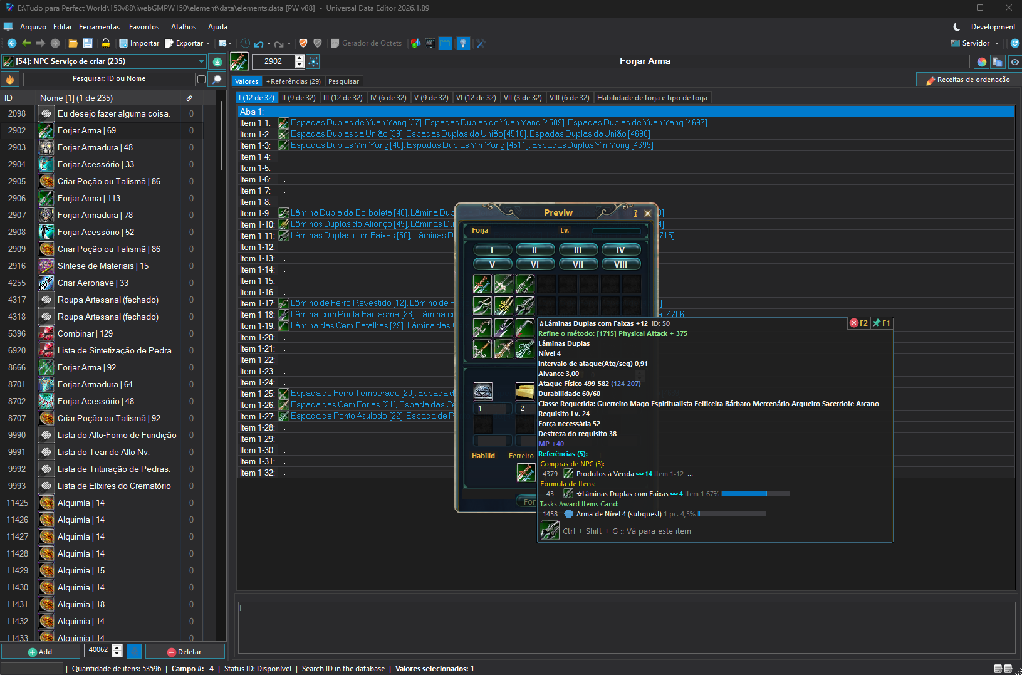Click the Item 1-1 Espadas Duplas de Yuan Yang row
Image resolution: width=1022 pixels, height=675 pixels.
click(x=626, y=123)
